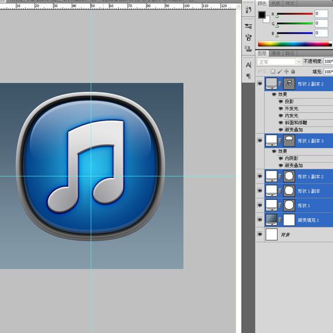
Task: Click the lock all padlock icon
Action: (x=293, y=71)
